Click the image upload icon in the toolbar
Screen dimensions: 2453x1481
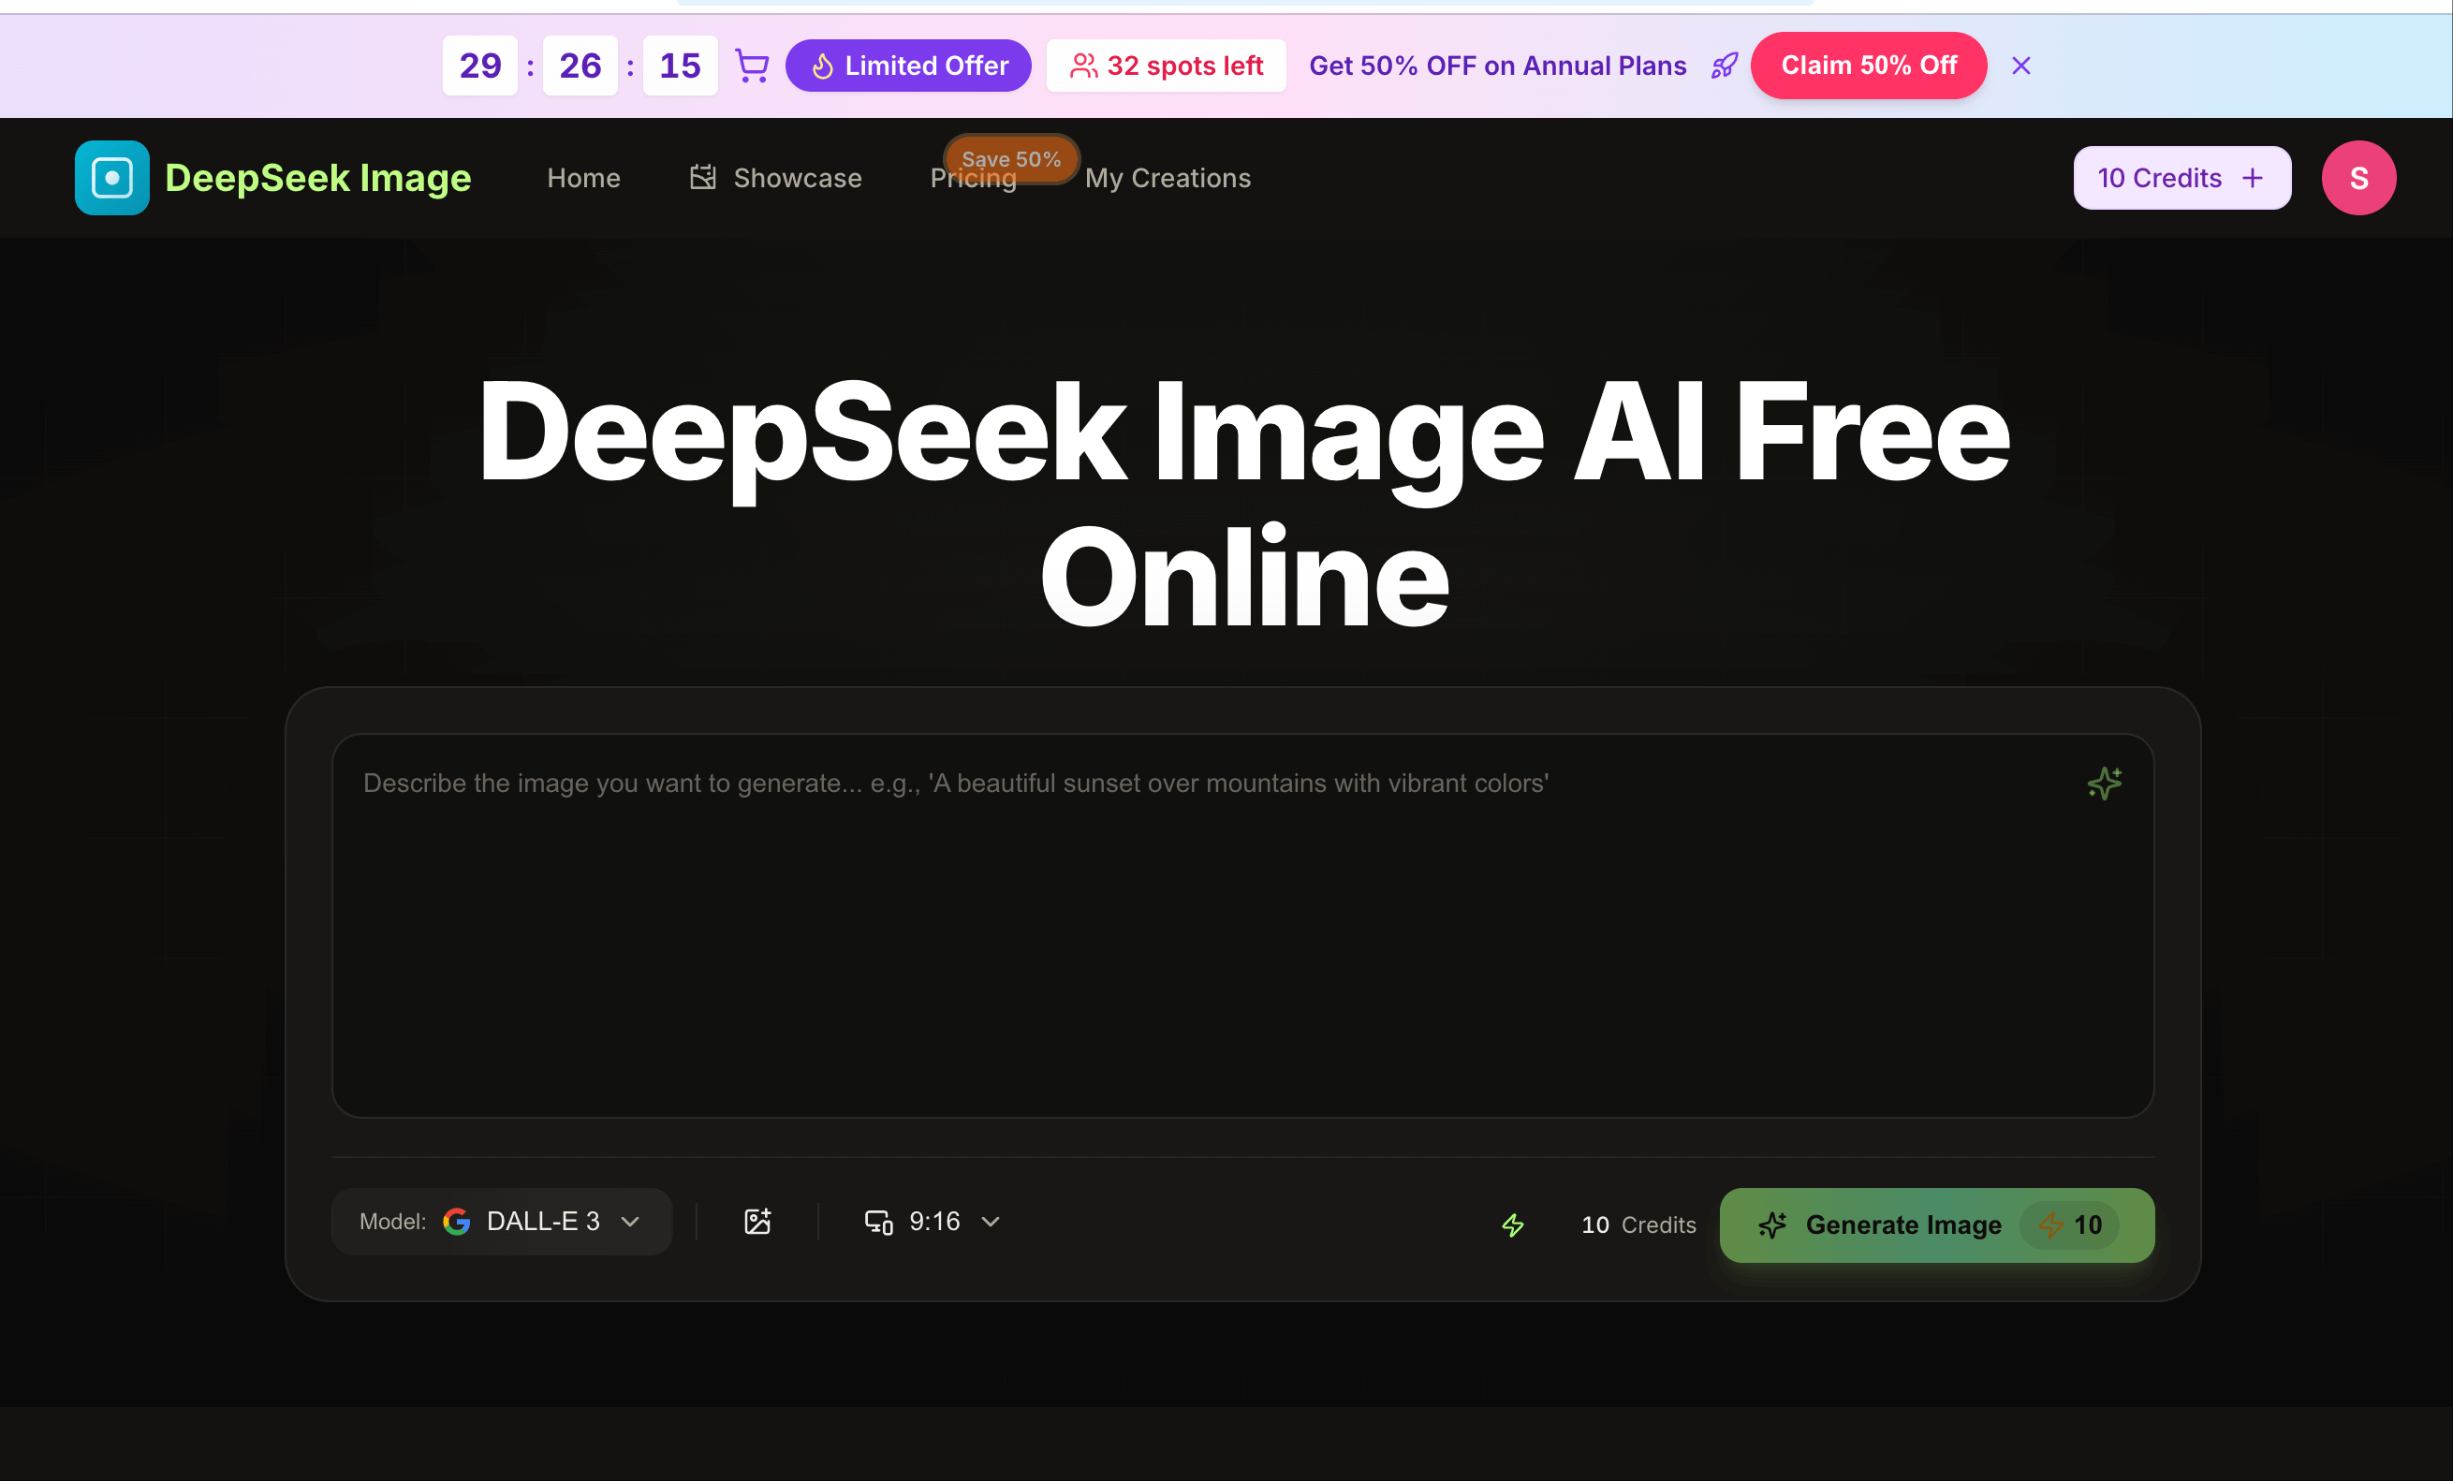coord(757,1222)
